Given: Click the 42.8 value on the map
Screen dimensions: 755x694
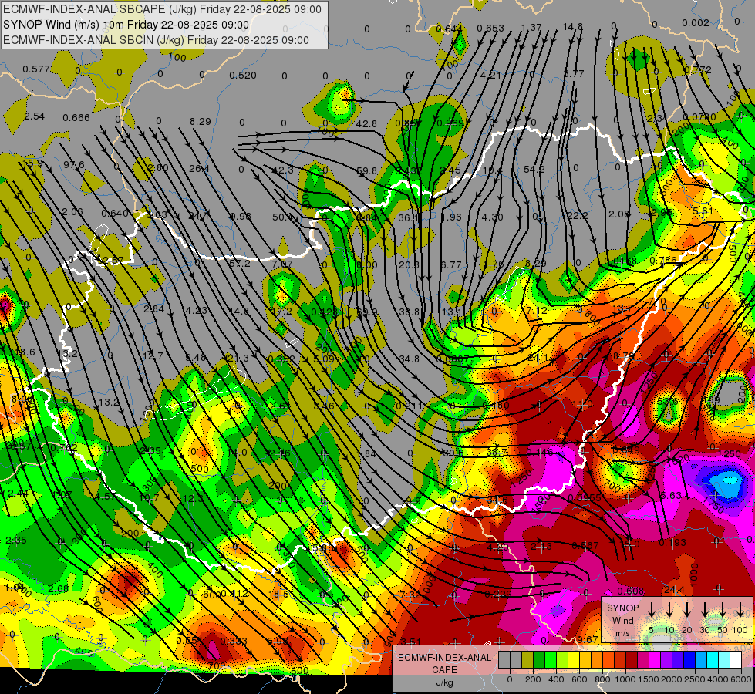Looking at the screenshot, I should click(x=366, y=124).
